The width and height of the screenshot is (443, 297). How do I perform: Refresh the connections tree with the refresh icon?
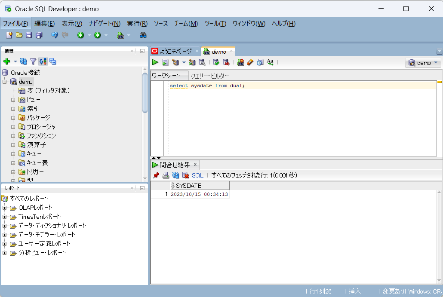[24, 61]
